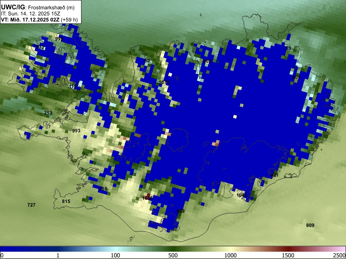Viewport: 346px width, 259px height.
Task: Click the 89 value label on the map
Action: (147, 61)
